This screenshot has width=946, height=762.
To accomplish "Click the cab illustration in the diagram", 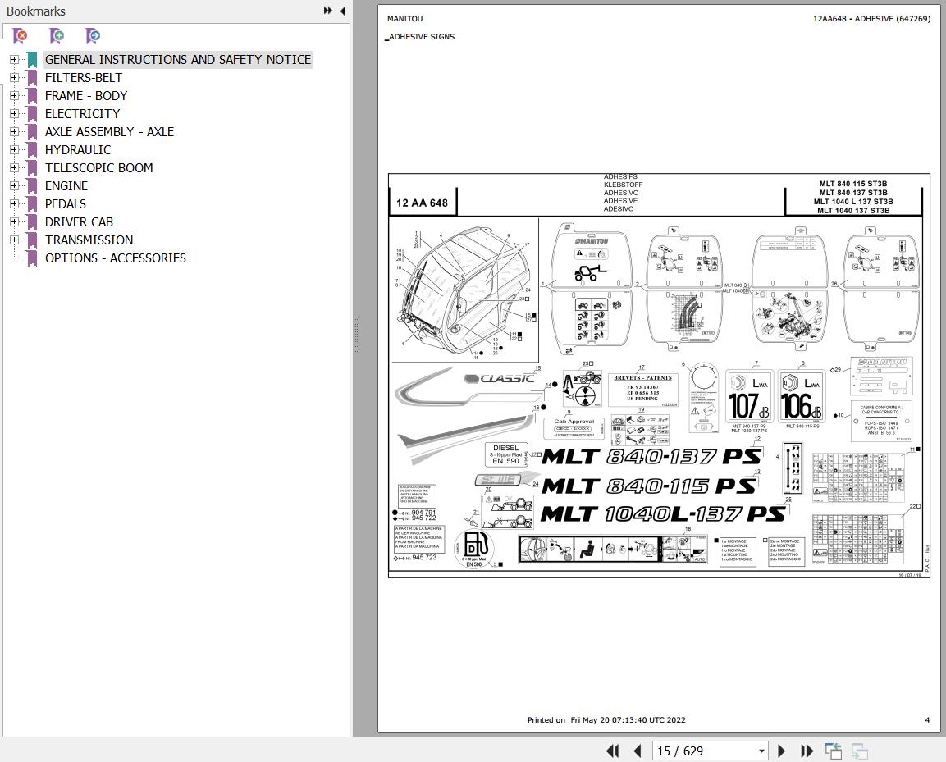I will pyautogui.click(x=464, y=291).
